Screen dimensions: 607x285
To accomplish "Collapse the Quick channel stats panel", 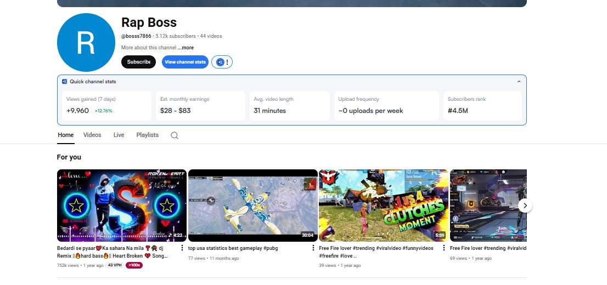I will pos(519,82).
